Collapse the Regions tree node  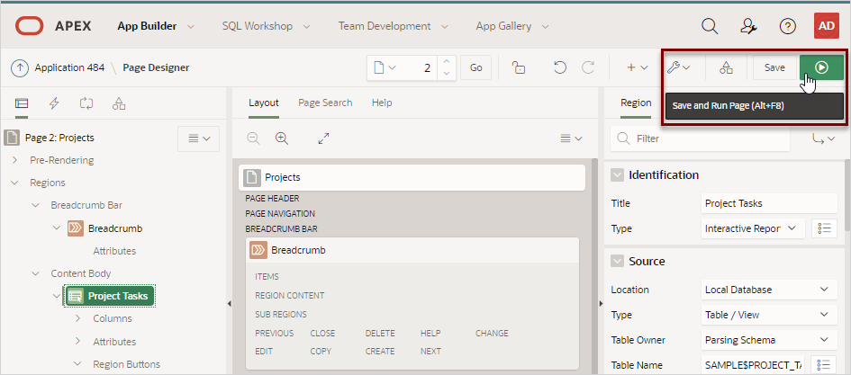tap(14, 183)
